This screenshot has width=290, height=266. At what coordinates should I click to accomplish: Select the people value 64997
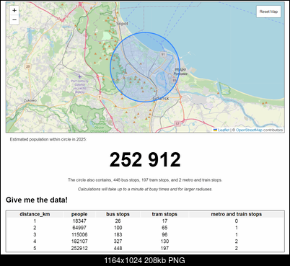[x=79, y=228]
